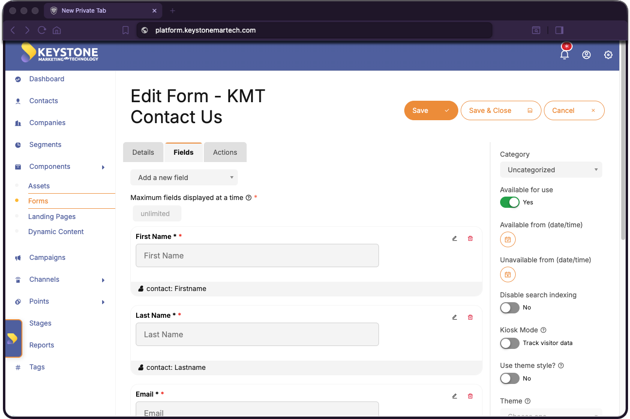Image resolution: width=630 pixels, height=419 pixels.
Task: Open Landing Pages submenu link
Action: (x=52, y=217)
